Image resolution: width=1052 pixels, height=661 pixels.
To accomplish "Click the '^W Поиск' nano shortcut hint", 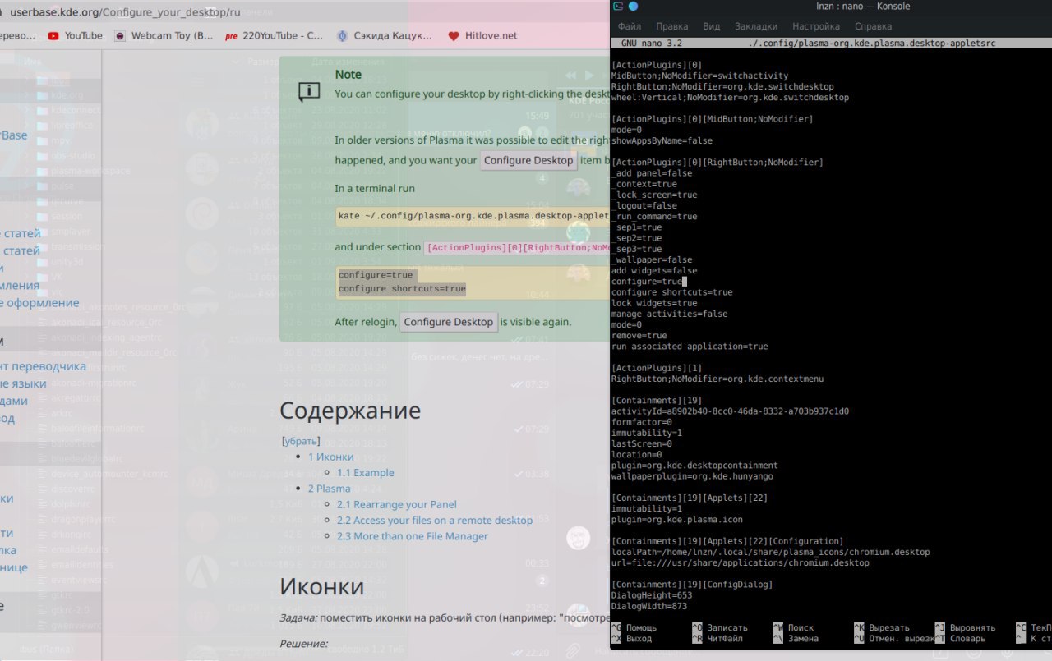I will pos(793,627).
